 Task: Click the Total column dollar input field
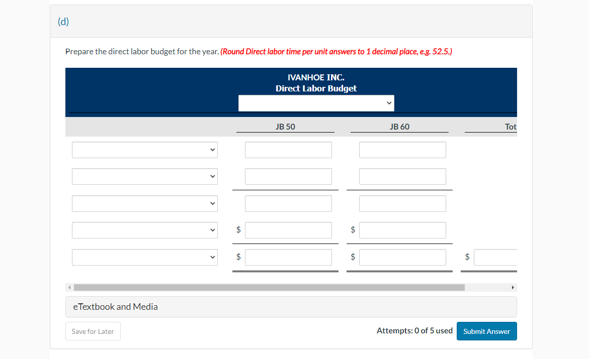pyautogui.click(x=495, y=257)
